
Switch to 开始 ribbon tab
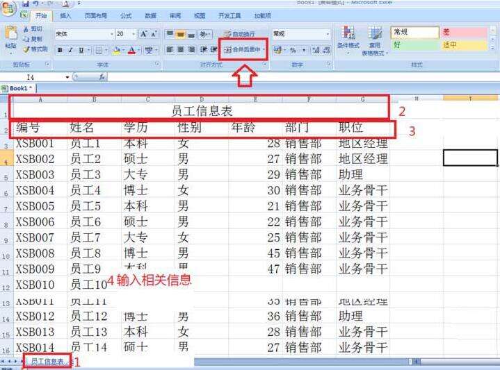pos(42,15)
